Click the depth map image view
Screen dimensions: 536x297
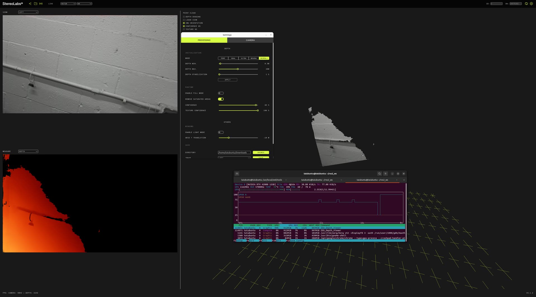[x=90, y=203]
